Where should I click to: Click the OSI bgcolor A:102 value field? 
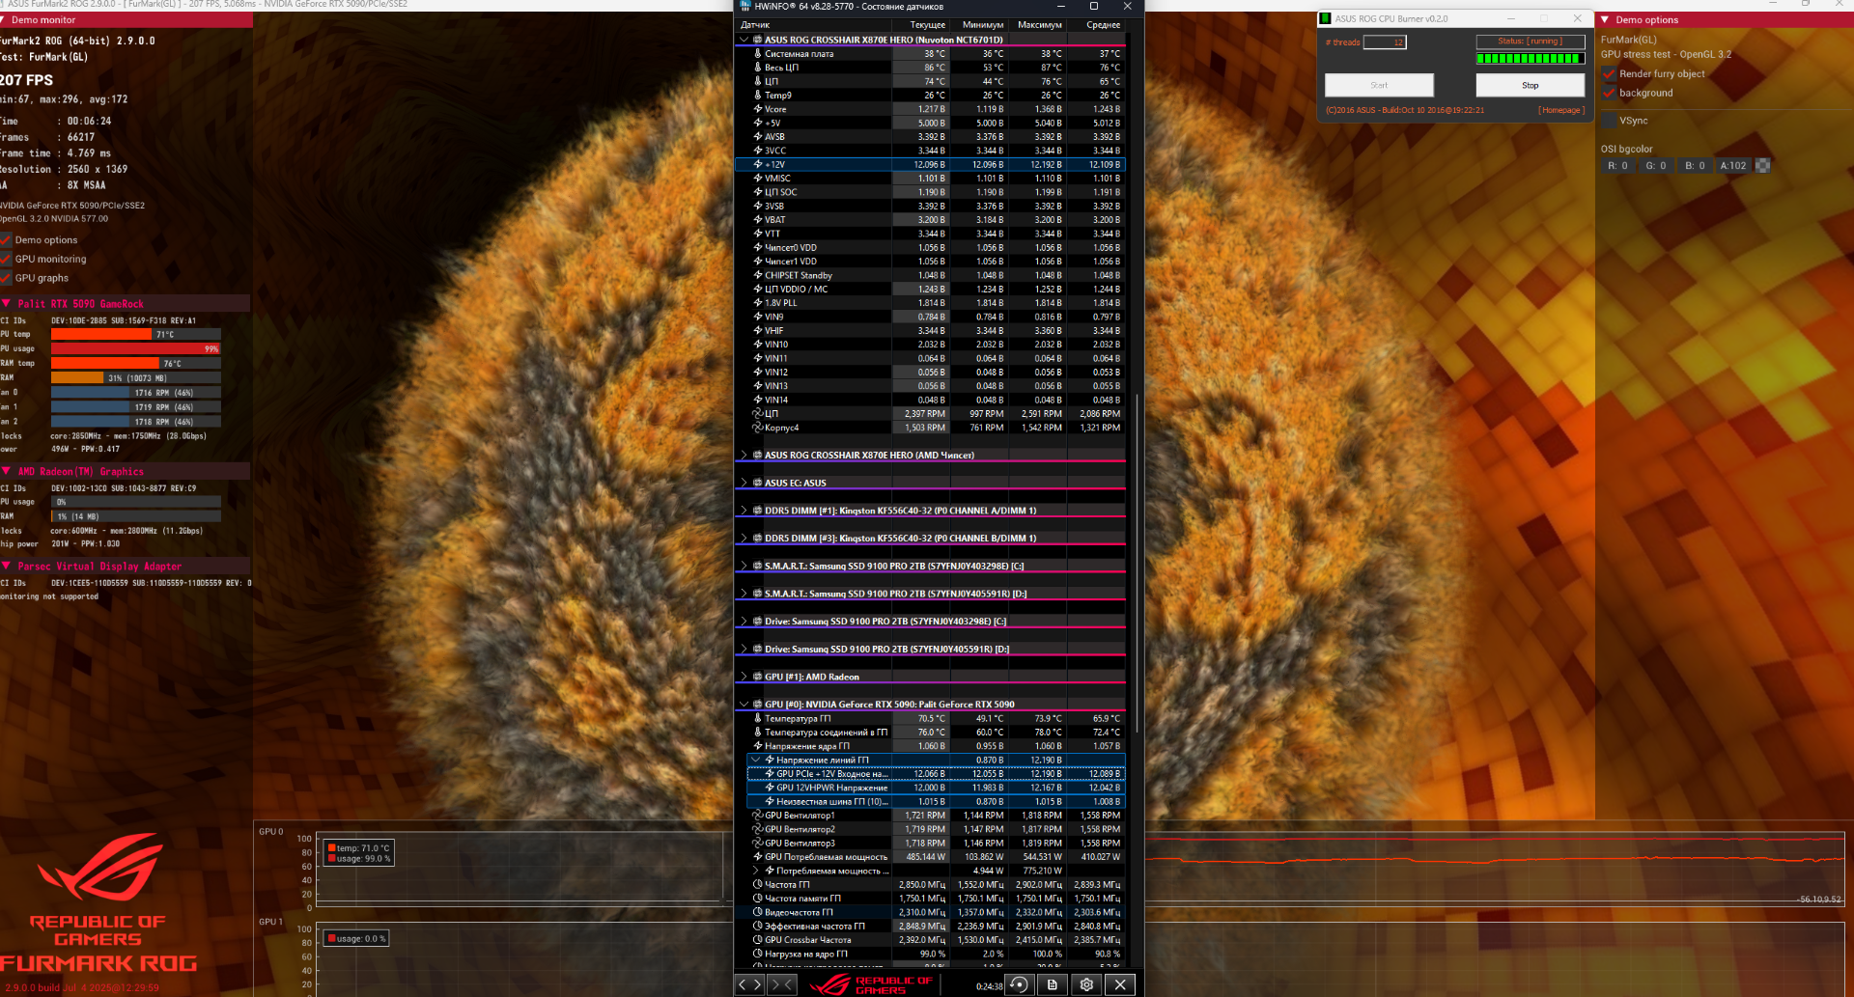1734,166
